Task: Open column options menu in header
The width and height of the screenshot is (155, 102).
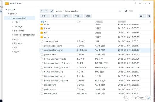Action: (x=150, y=21)
